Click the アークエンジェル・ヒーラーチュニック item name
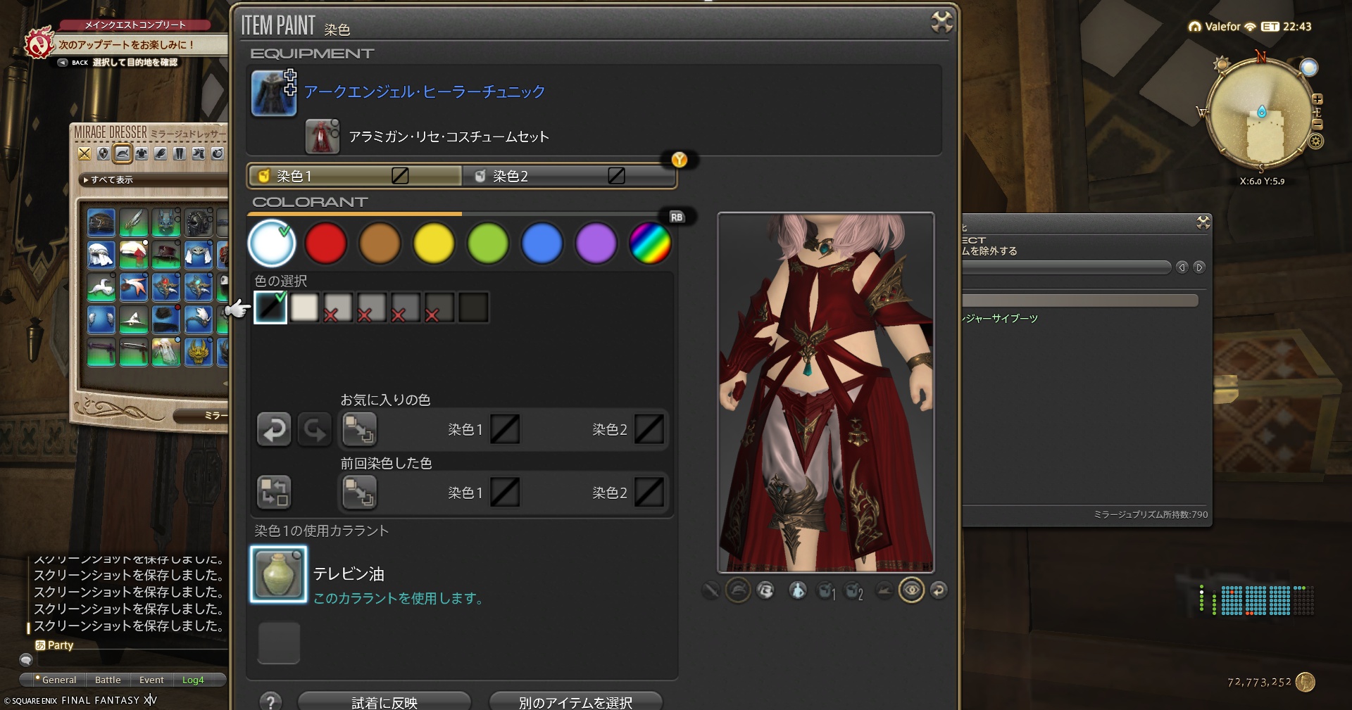The width and height of the screenshot is (1352, 710). (x=425, y=91)
